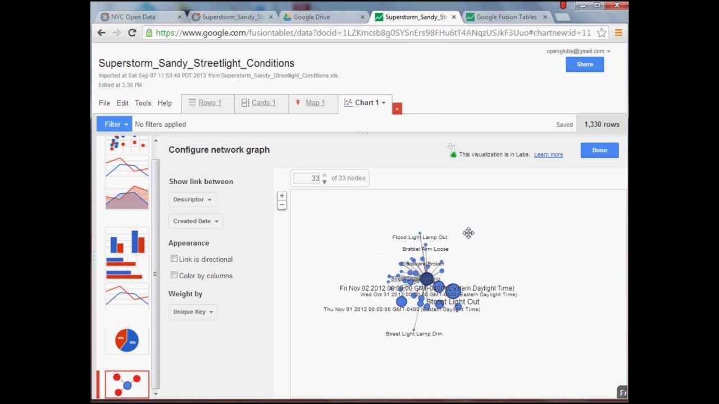Bookmark page with star icon
This screenshot has width=719, height=404.
point(602,33)
